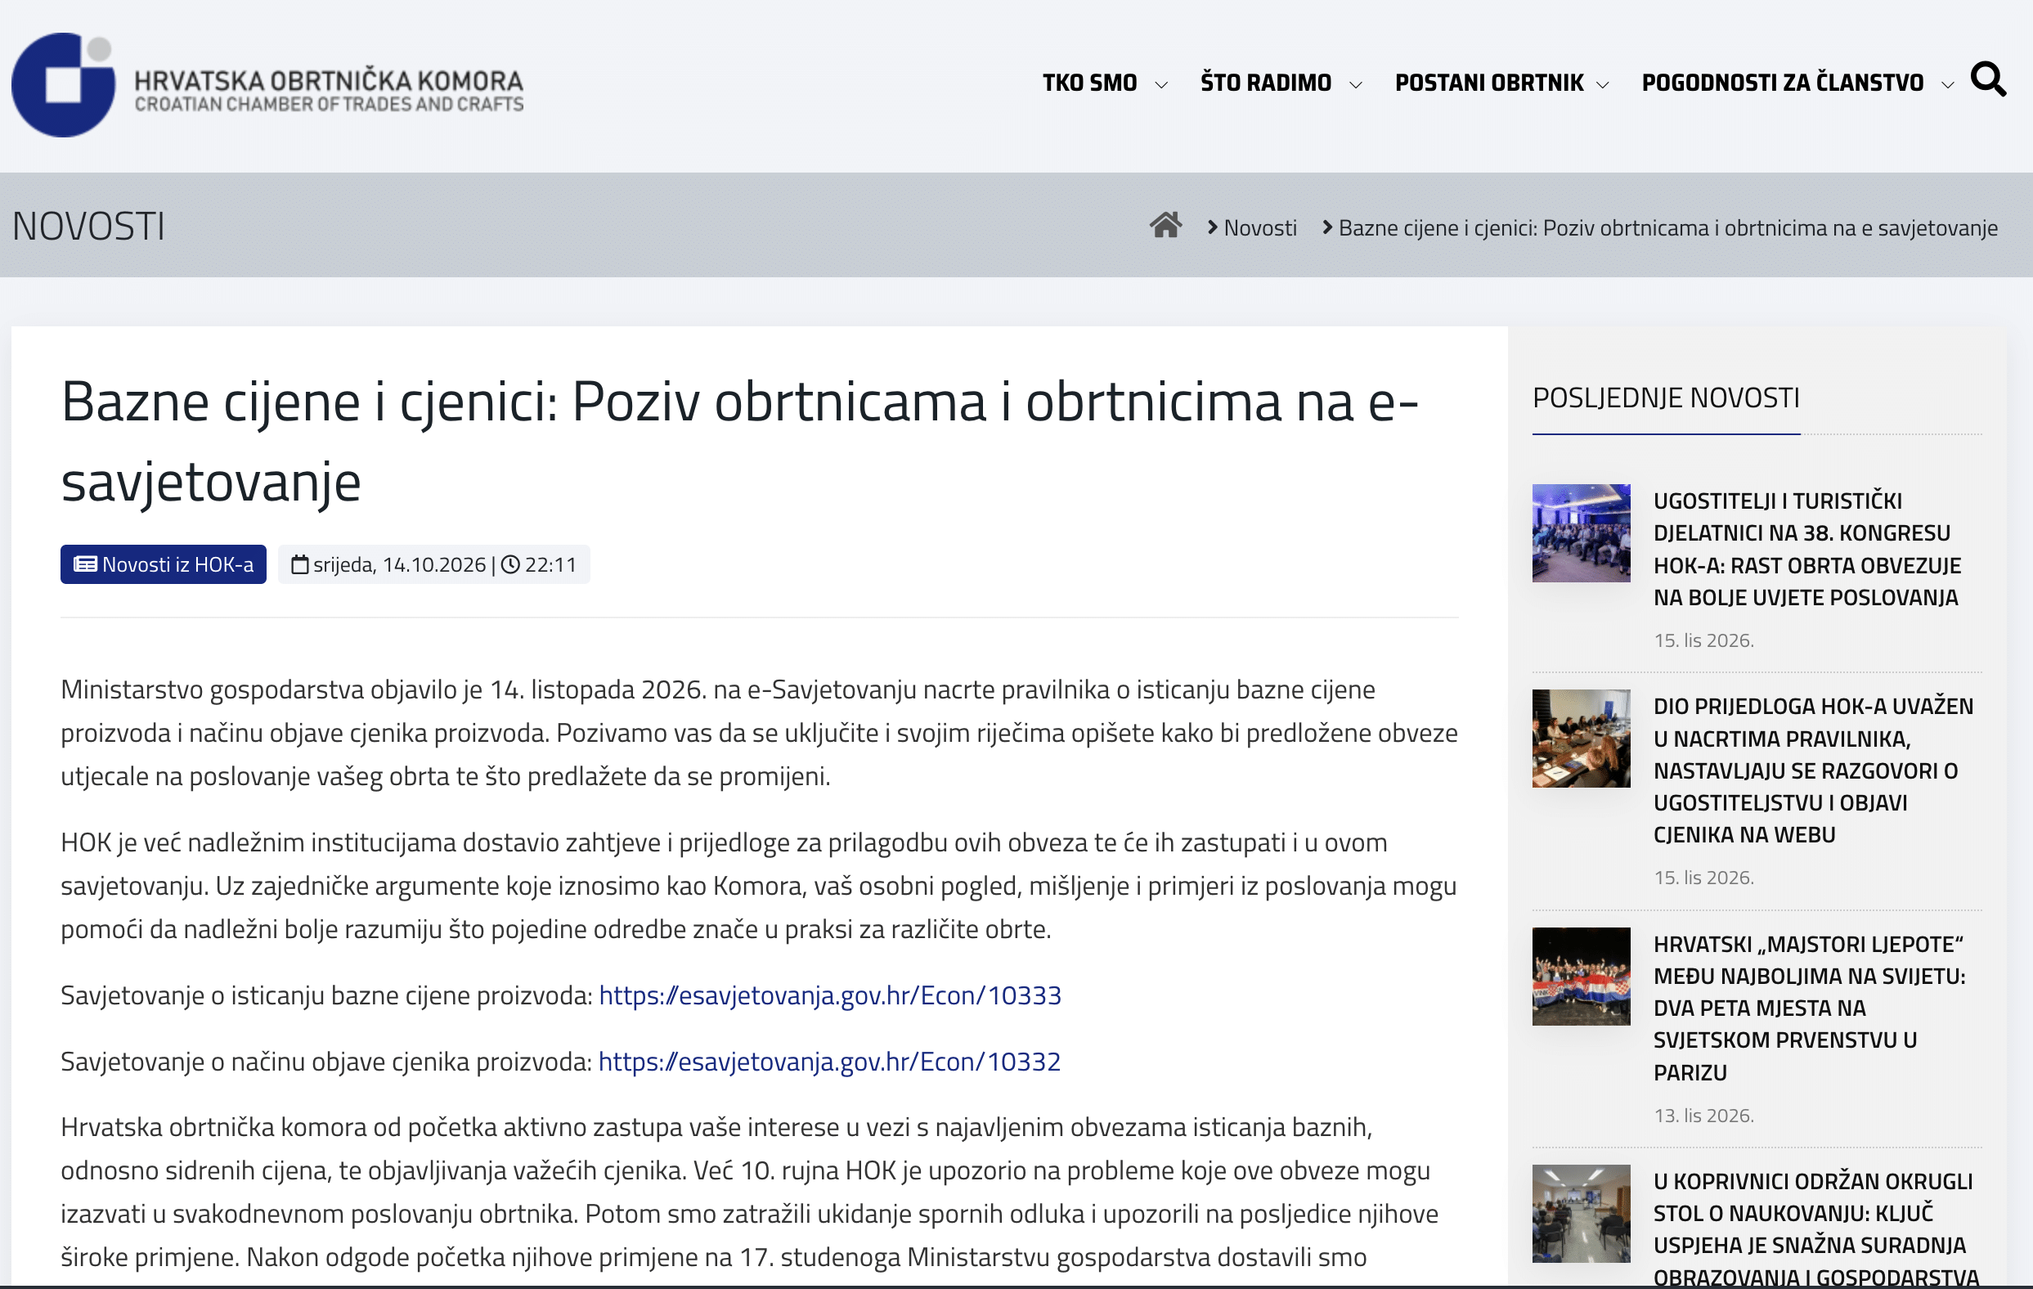Click the Novosti breadcrumb link
The height and width of the screenshot is (1289, 2033).
[x=1259, y=228]
